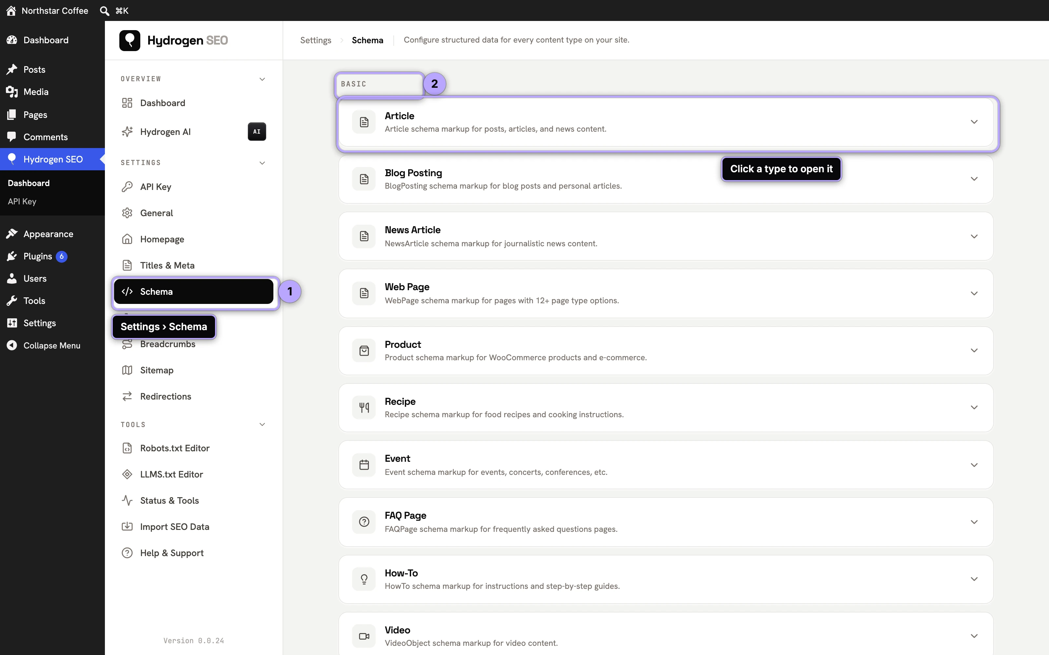Expand the Event schema chevron
This screenshot has height=655, width=1049.
point(974,465)
